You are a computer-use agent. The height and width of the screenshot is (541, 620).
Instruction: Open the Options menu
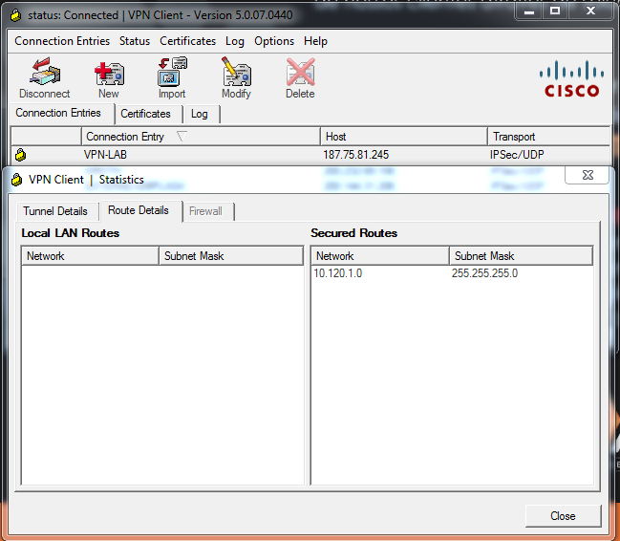pos(274,41)
